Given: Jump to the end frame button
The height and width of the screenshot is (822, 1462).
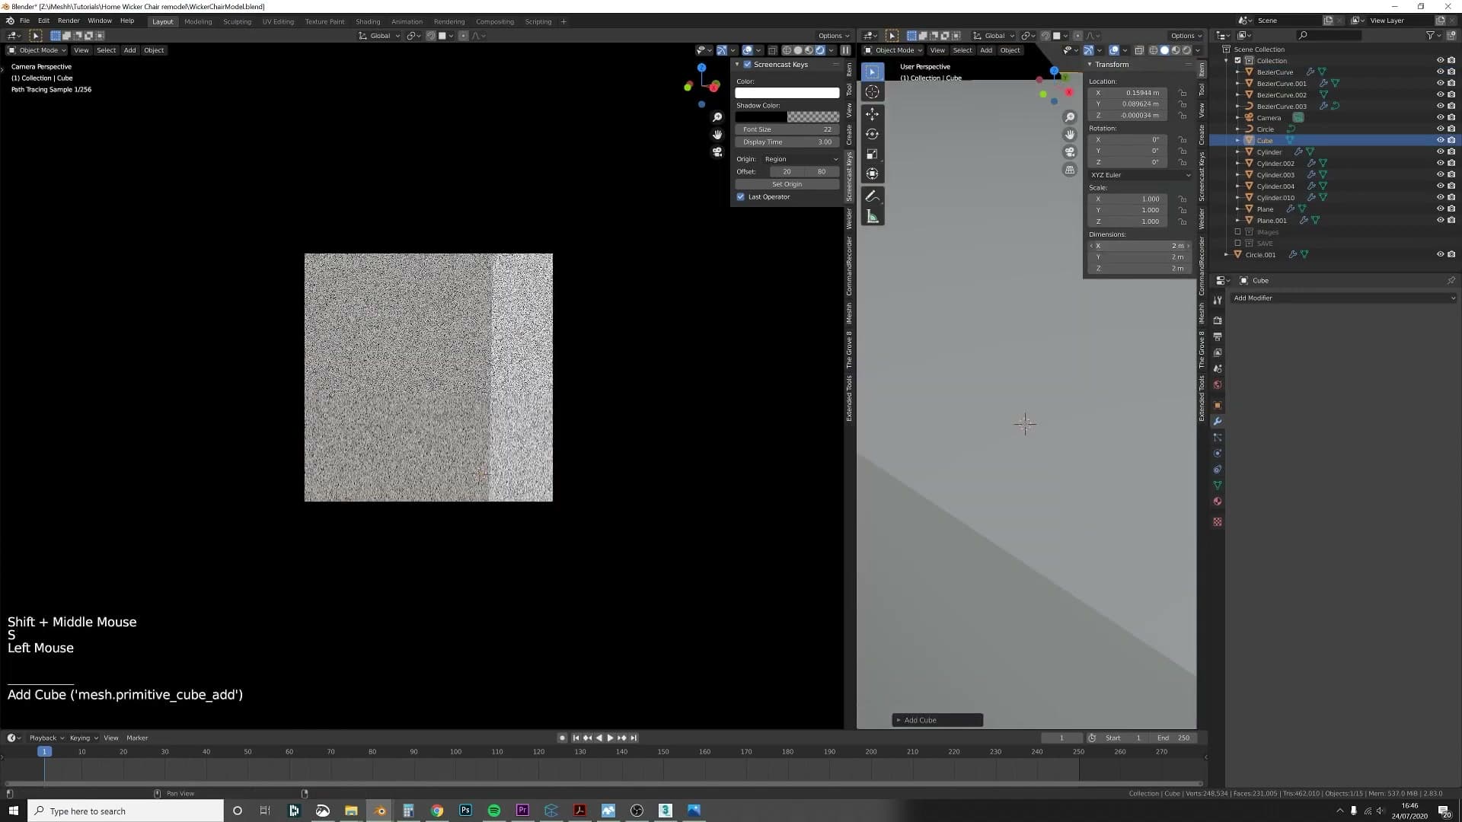Looking at the screenshot, I should [x=634, y=738].
